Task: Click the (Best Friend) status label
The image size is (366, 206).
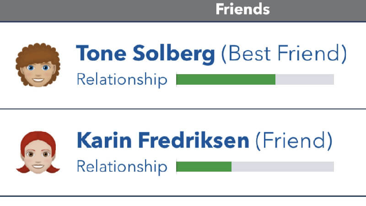Action: click(x=284, y=54)
